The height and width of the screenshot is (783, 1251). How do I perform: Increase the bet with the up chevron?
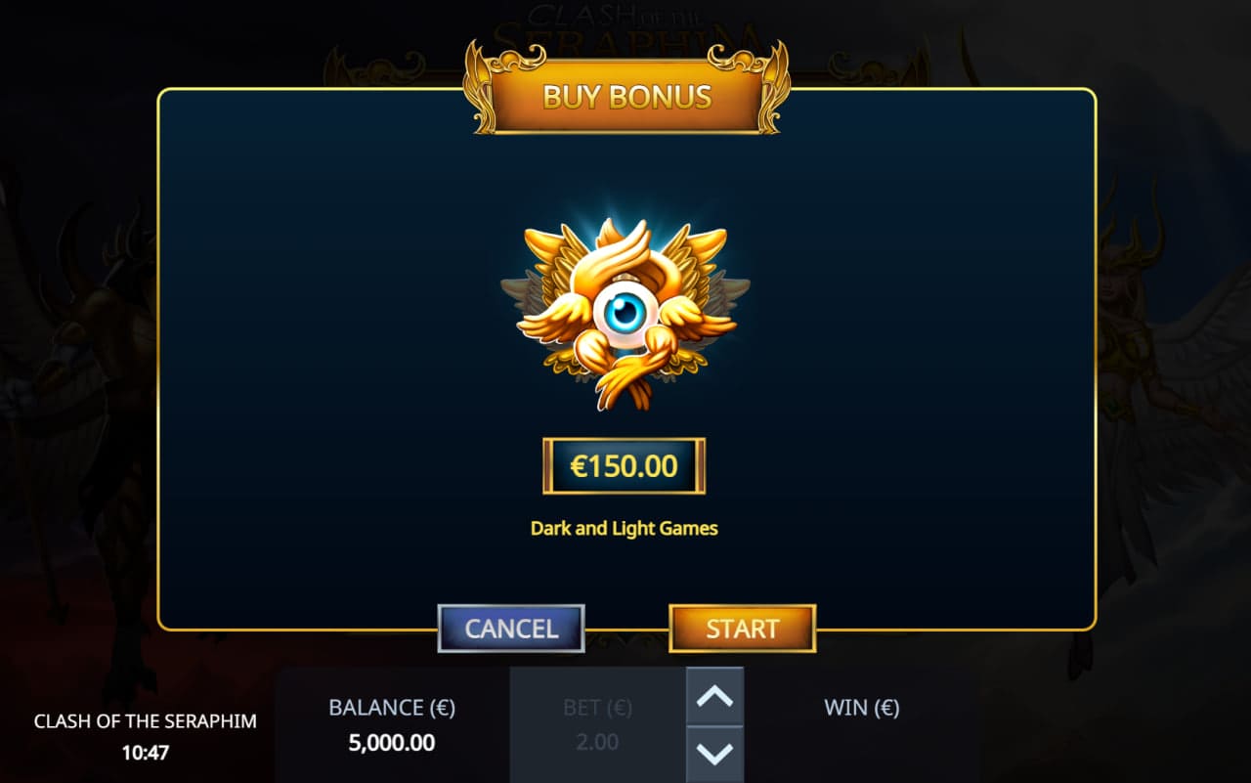pos(714,696)
